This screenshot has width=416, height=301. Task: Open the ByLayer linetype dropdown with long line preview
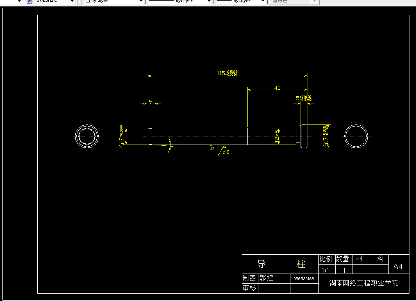click(x=180, y=1)
